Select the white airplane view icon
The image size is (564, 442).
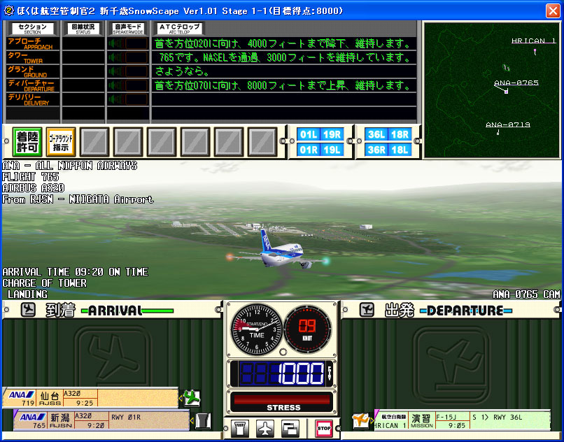(x=265, y=428)
